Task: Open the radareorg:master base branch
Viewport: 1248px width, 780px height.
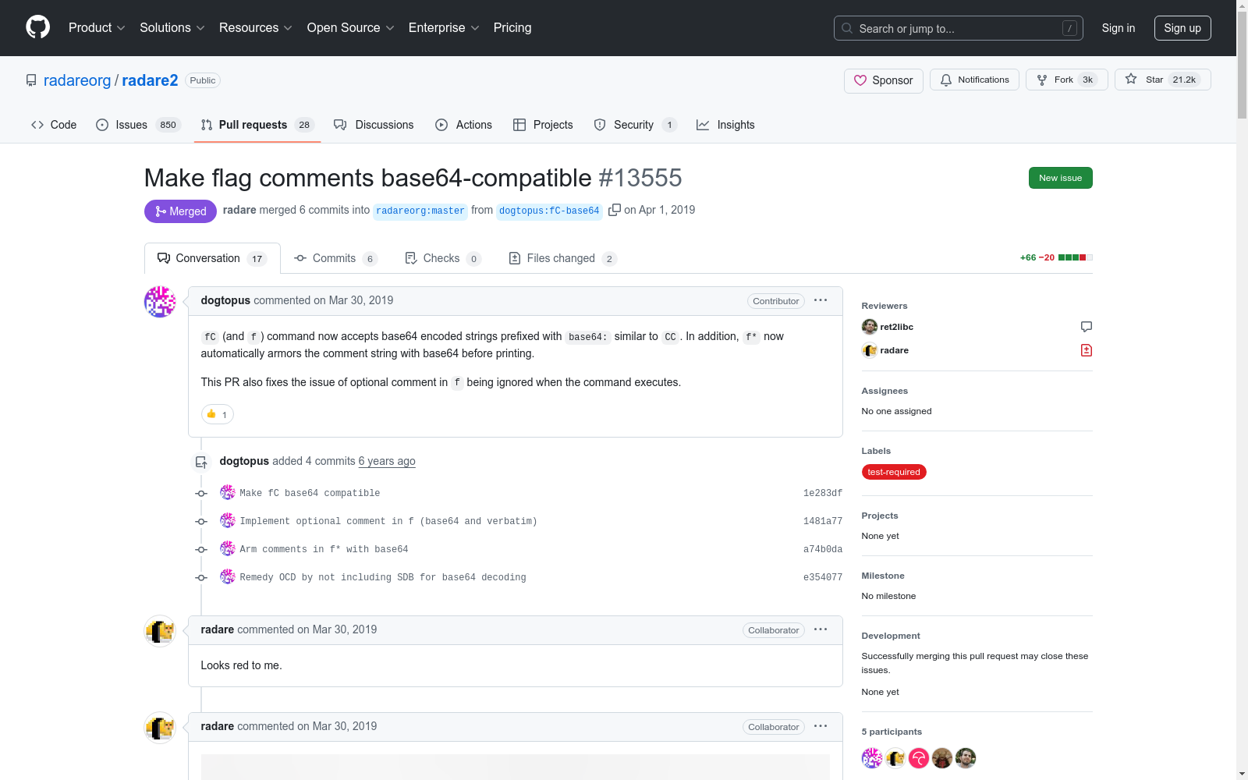Action: (x=420, y=211)
